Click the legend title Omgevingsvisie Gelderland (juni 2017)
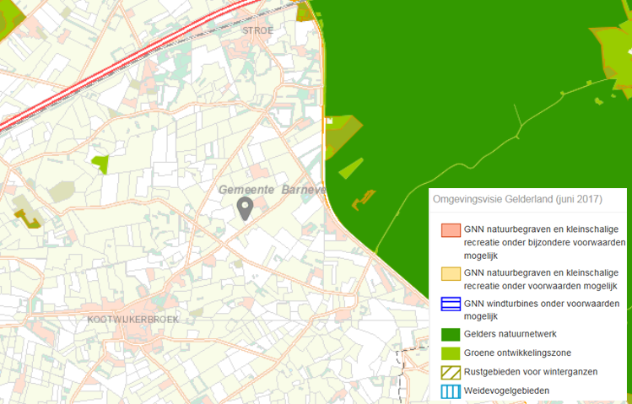This screenshot has width=632, height=404. tap(517, 199)
